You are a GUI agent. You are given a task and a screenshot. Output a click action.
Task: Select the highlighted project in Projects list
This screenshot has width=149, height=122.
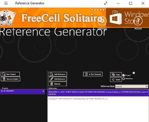tap(23, 92)
